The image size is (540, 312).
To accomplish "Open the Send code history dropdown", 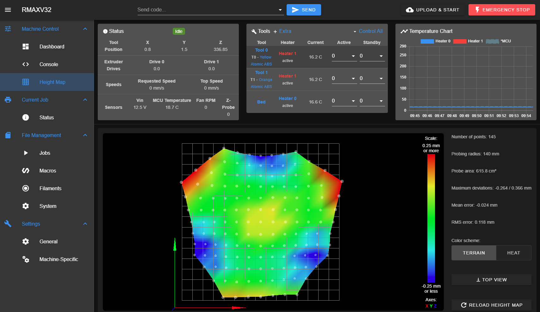I will 280,10.
